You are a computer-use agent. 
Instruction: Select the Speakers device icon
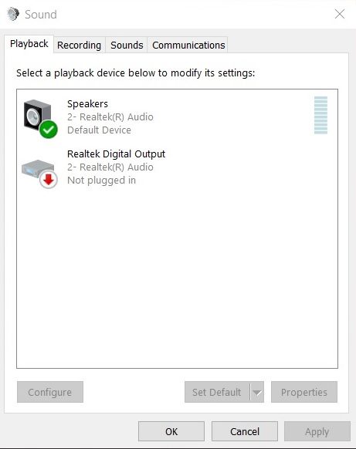pyautogui.click(x=38, y=116)
